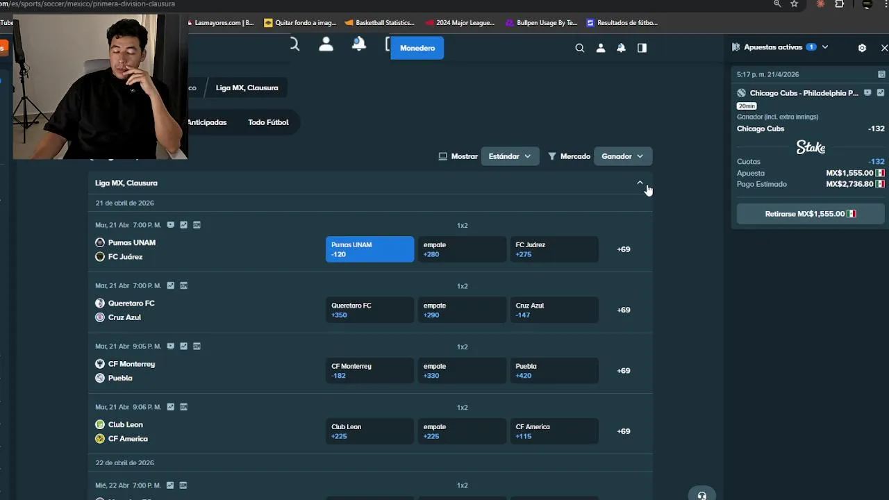Open same game multi icon for Queretaro match
The width and height of the screenshot is (889, 500).
point(183,285)
